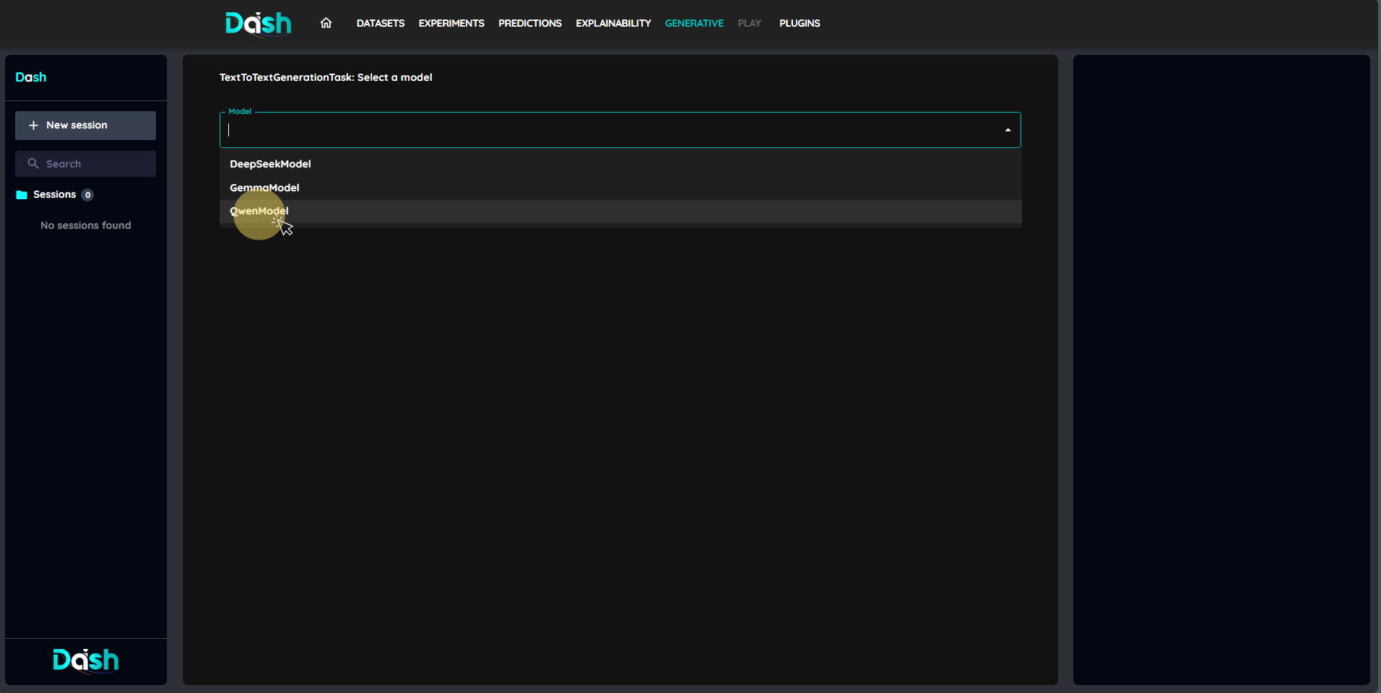Open the GENERATIVE tab

point(694,23)
